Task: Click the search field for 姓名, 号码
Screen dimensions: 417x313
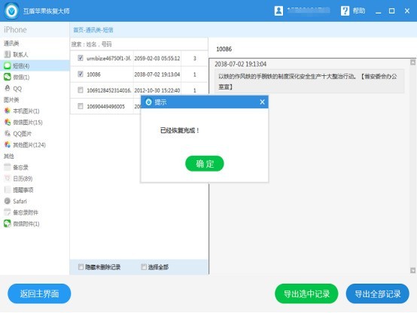Action: (138, 44)
